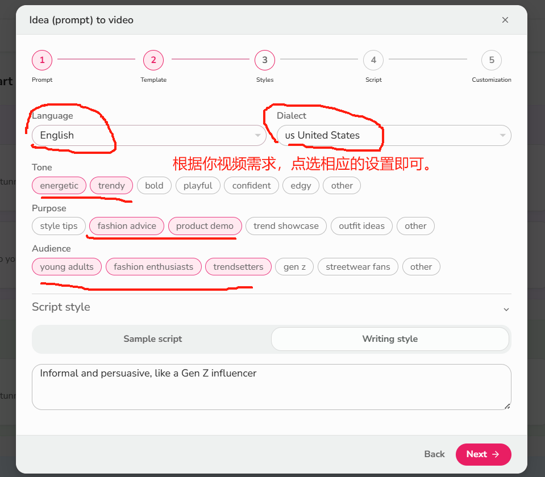This screenshot has height=477, width=545.
Task: Switch to the Sample script tab
Action: [152, 338]
